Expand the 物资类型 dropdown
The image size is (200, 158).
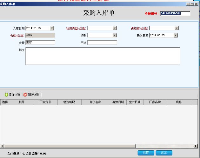[115, 28]
